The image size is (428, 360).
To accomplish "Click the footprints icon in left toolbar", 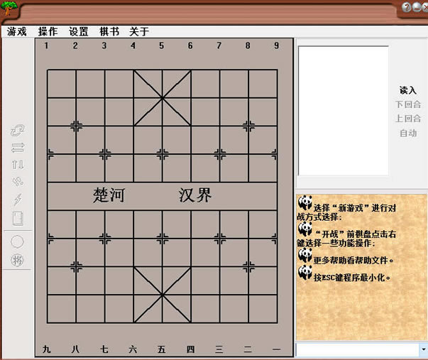I will pos(18,182).
